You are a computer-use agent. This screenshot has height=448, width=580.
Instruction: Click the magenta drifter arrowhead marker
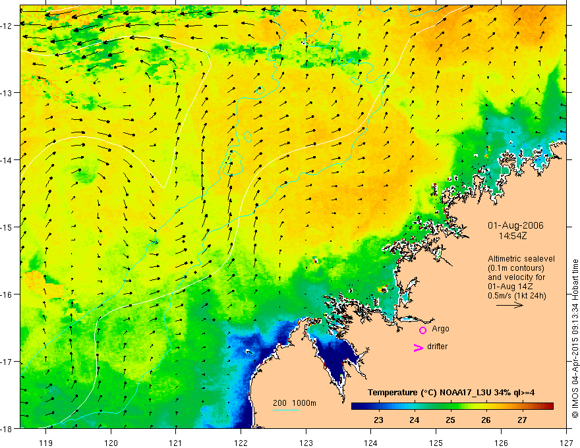pos(419,347)
